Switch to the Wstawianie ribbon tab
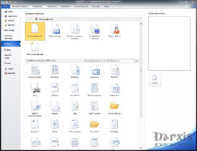 tap(37, 7)
